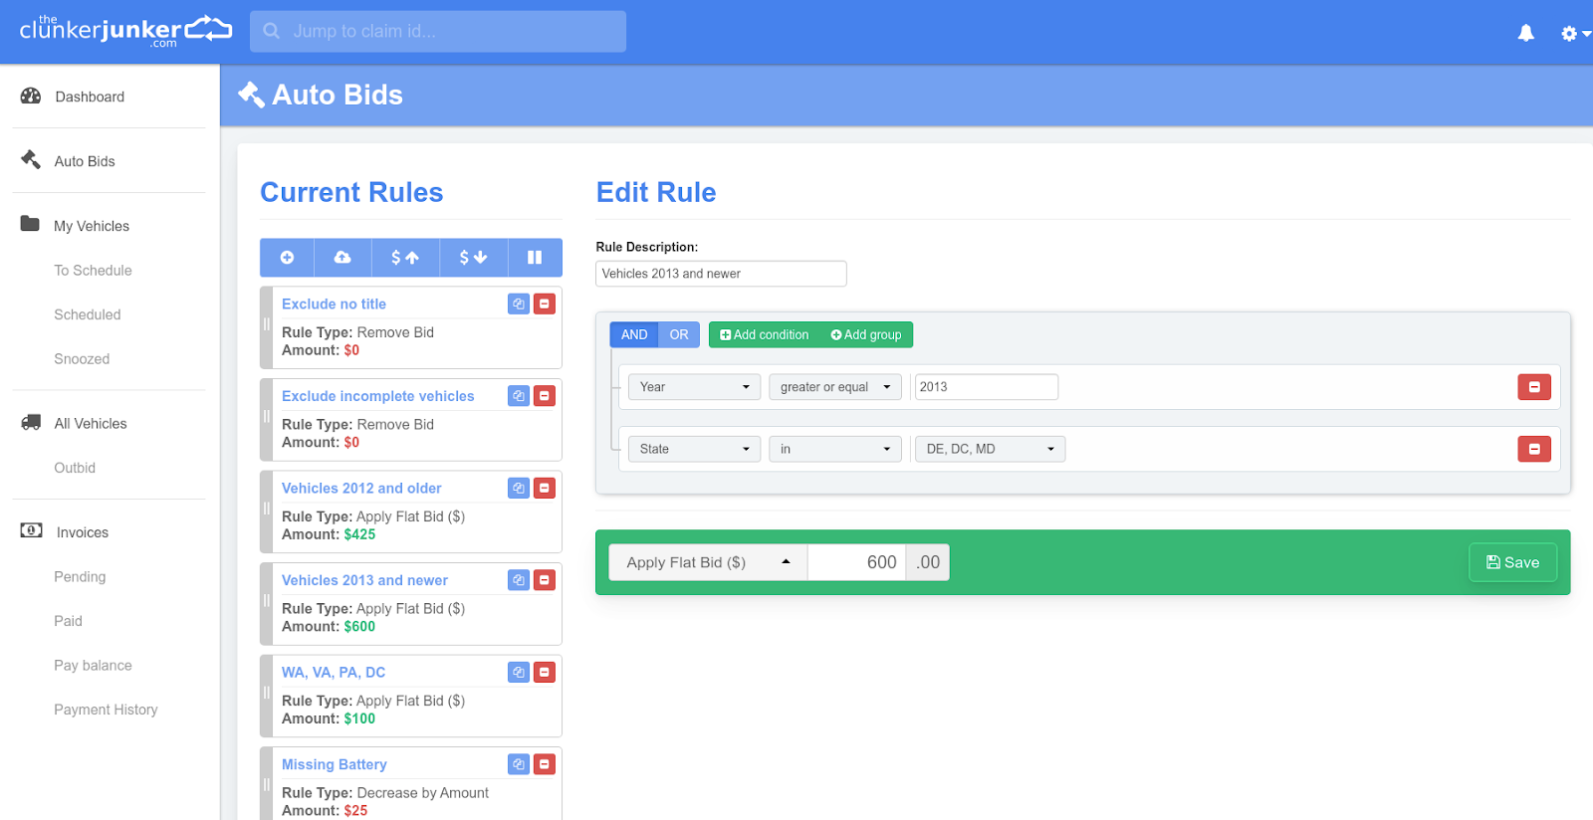Viewport: 1593px width, 820px height.
Task: Delete the Vehicles 2013 and newer rule
Action: (545, 580)
